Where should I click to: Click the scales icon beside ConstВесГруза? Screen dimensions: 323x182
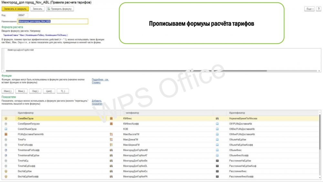tap(6, 118)
